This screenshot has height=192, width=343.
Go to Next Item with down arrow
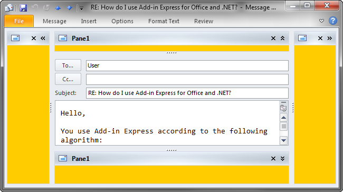click(70, 8)
